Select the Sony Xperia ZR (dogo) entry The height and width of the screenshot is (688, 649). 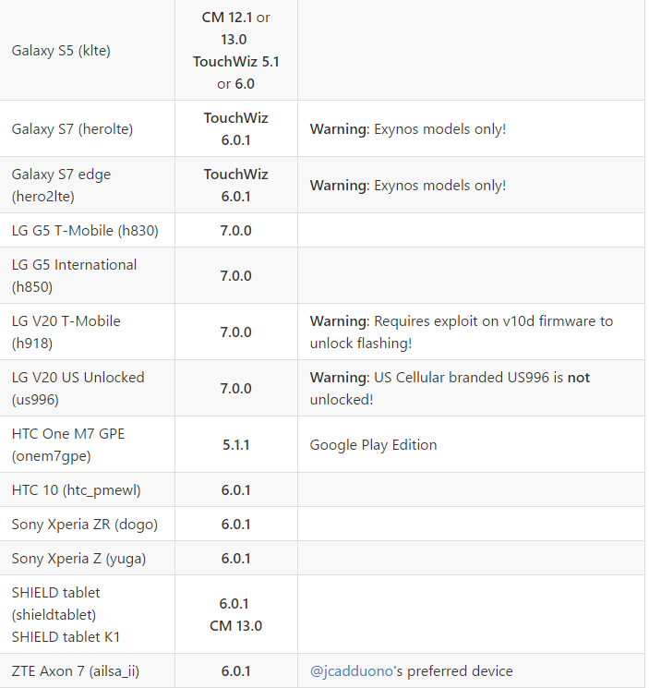click(84, 525)
